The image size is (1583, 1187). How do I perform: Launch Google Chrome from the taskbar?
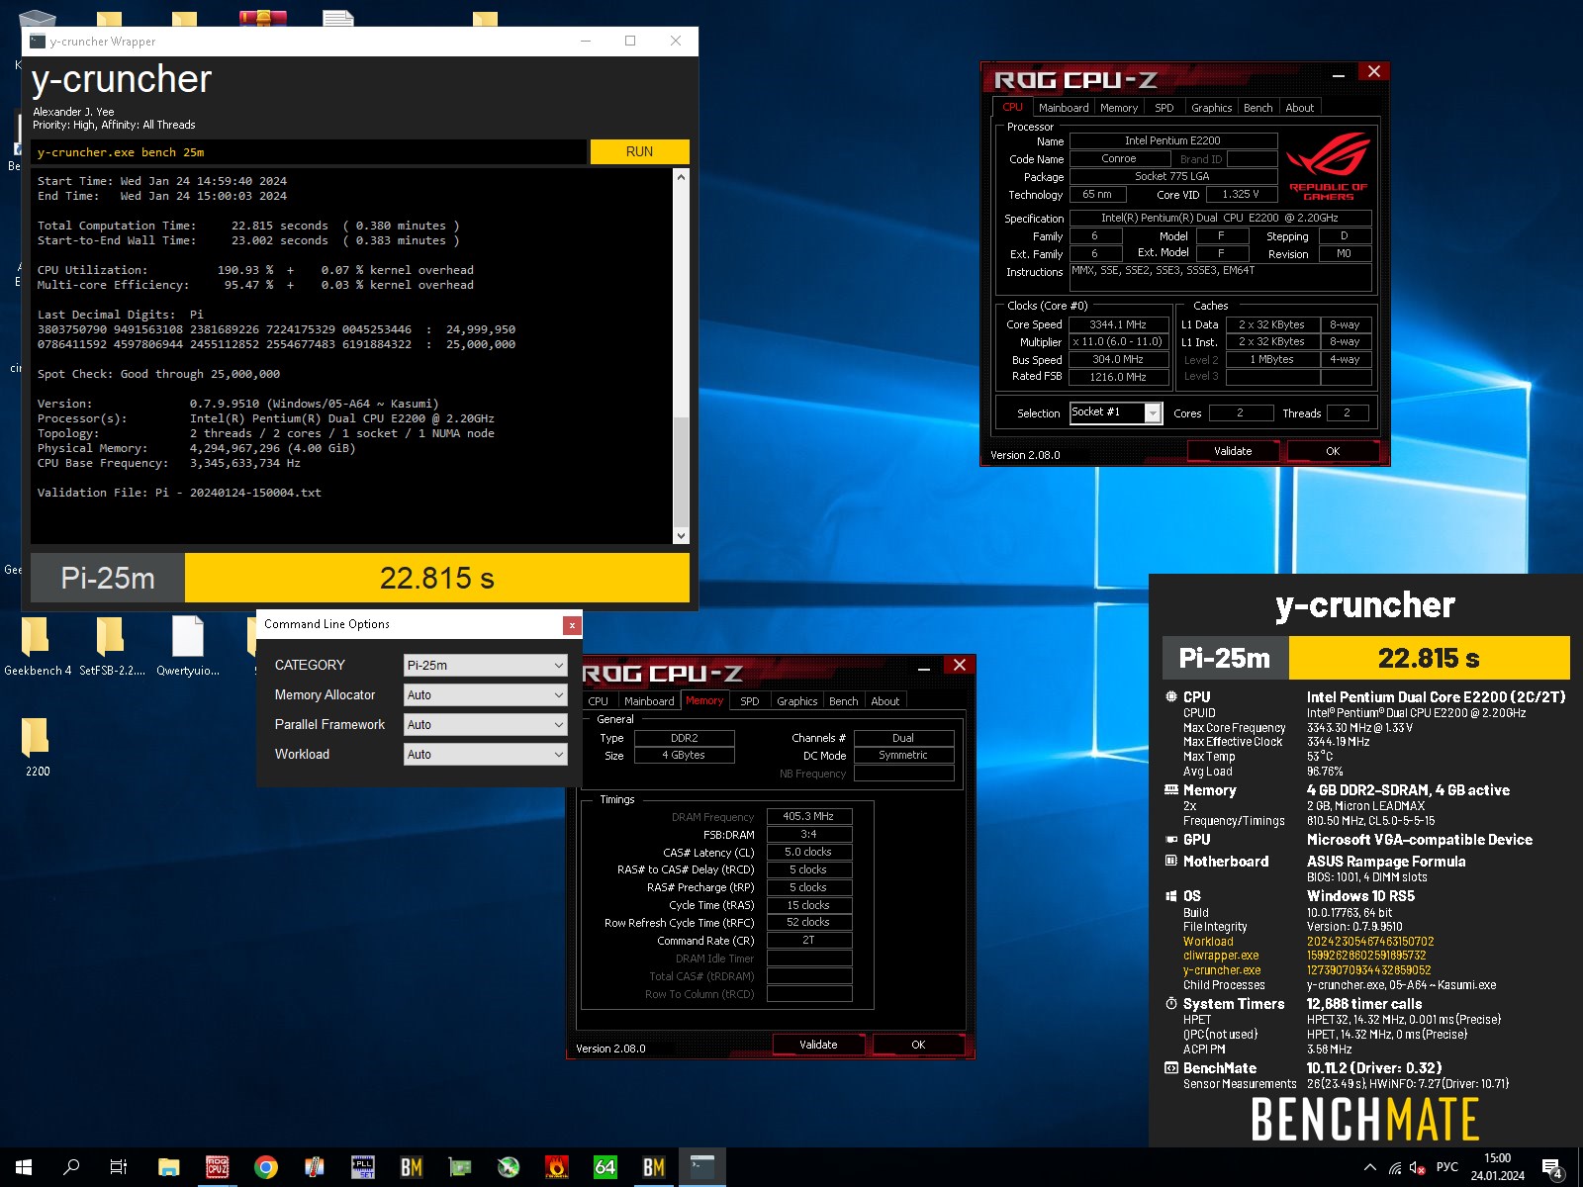[x=265, y=1167]
